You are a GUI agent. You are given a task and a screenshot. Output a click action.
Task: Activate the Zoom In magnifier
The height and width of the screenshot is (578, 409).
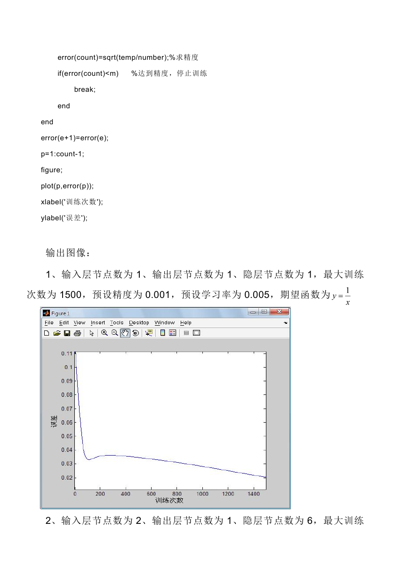(104, 333)
